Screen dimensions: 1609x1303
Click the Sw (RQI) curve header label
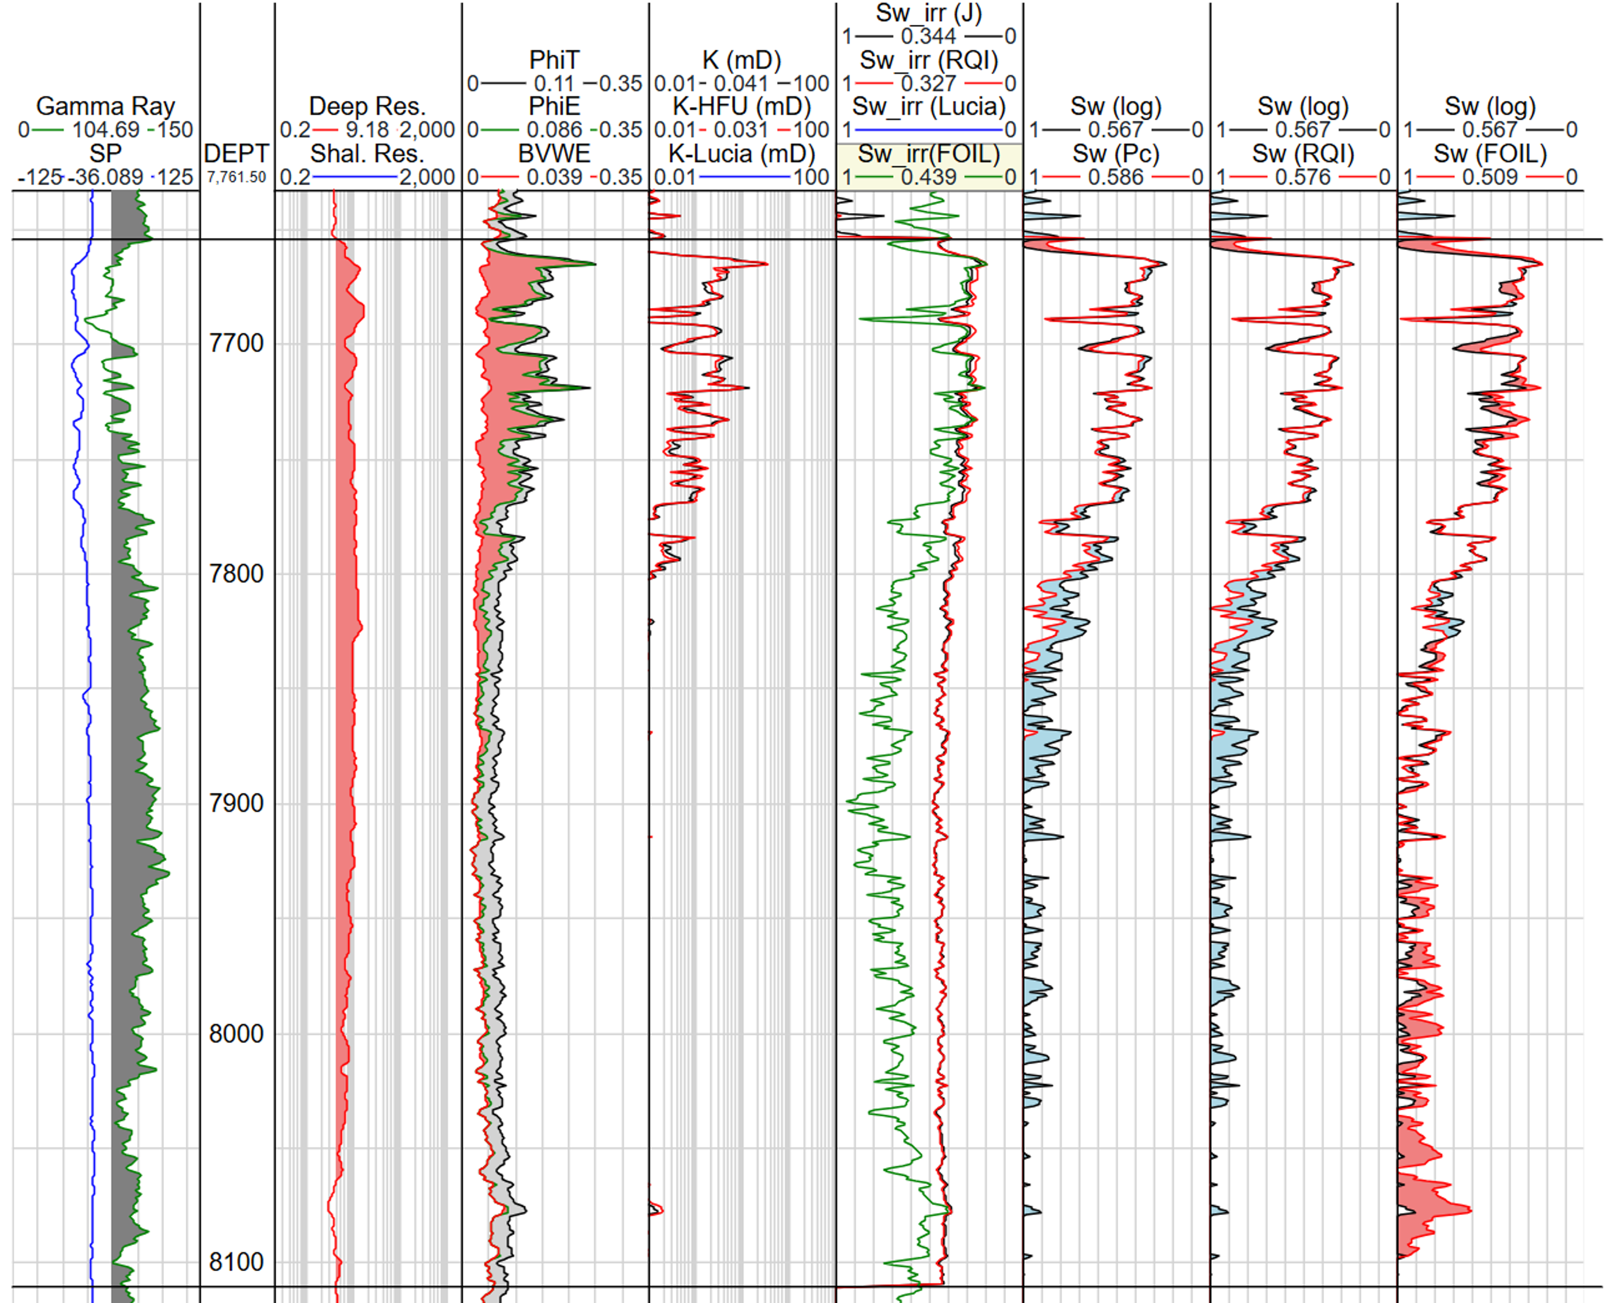click(x=1303, y=154)
